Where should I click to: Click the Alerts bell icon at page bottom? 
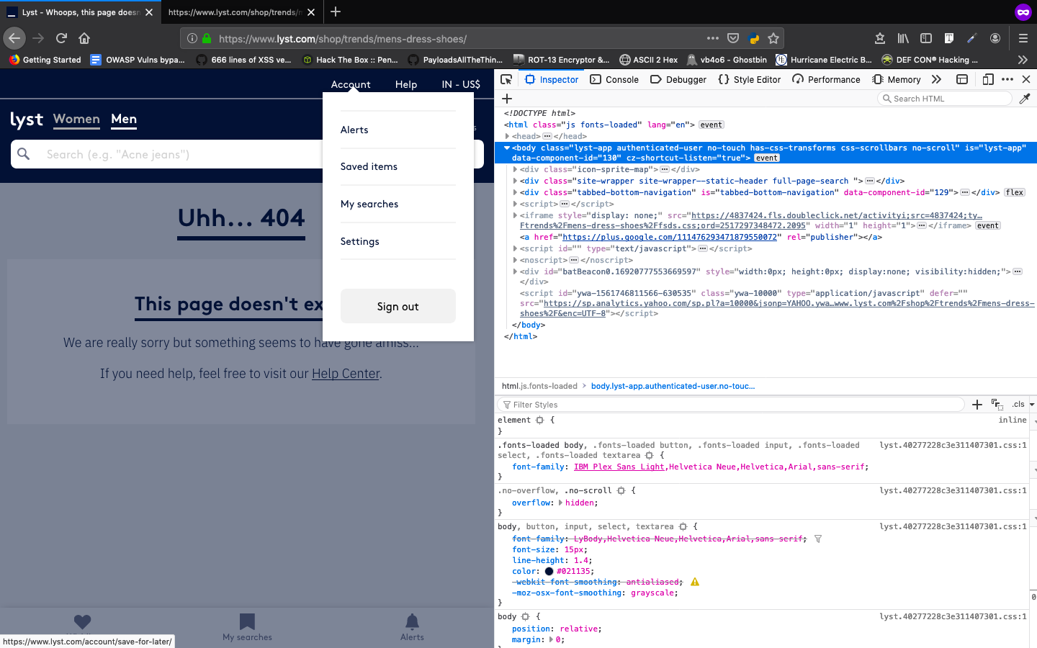pyautogui.click(x=412, y=622)
